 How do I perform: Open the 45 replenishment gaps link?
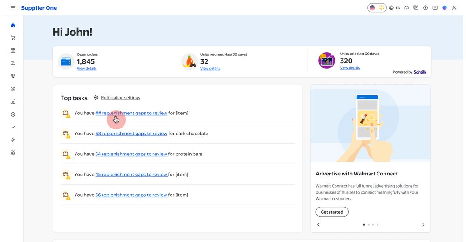click(x=131, y=175)
